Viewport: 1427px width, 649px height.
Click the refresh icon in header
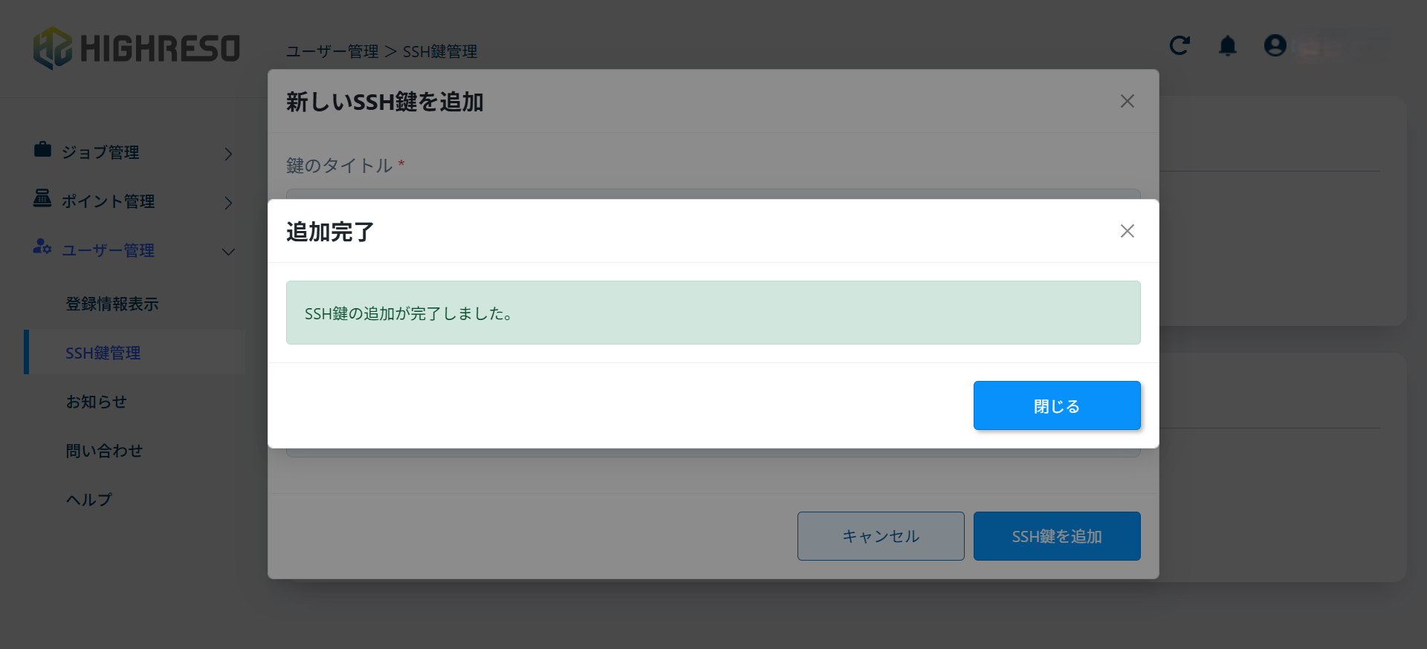click(x=1180, y=46)
